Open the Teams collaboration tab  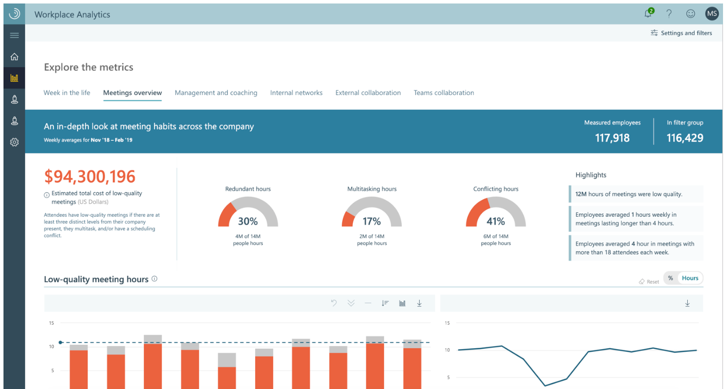(443, 93)
